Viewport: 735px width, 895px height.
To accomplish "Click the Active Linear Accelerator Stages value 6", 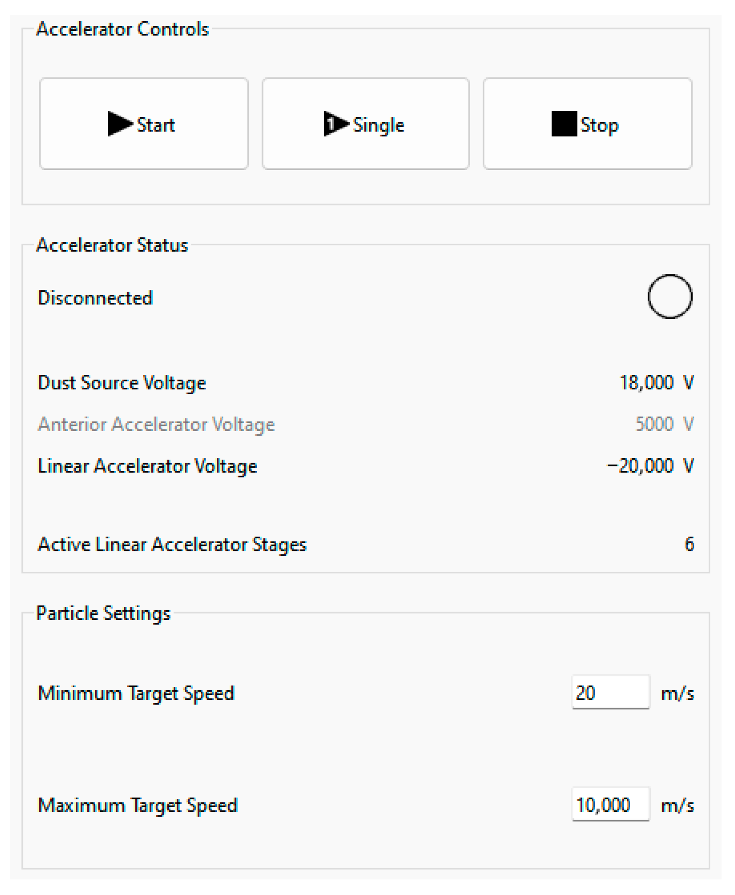I will click(689, 544).
